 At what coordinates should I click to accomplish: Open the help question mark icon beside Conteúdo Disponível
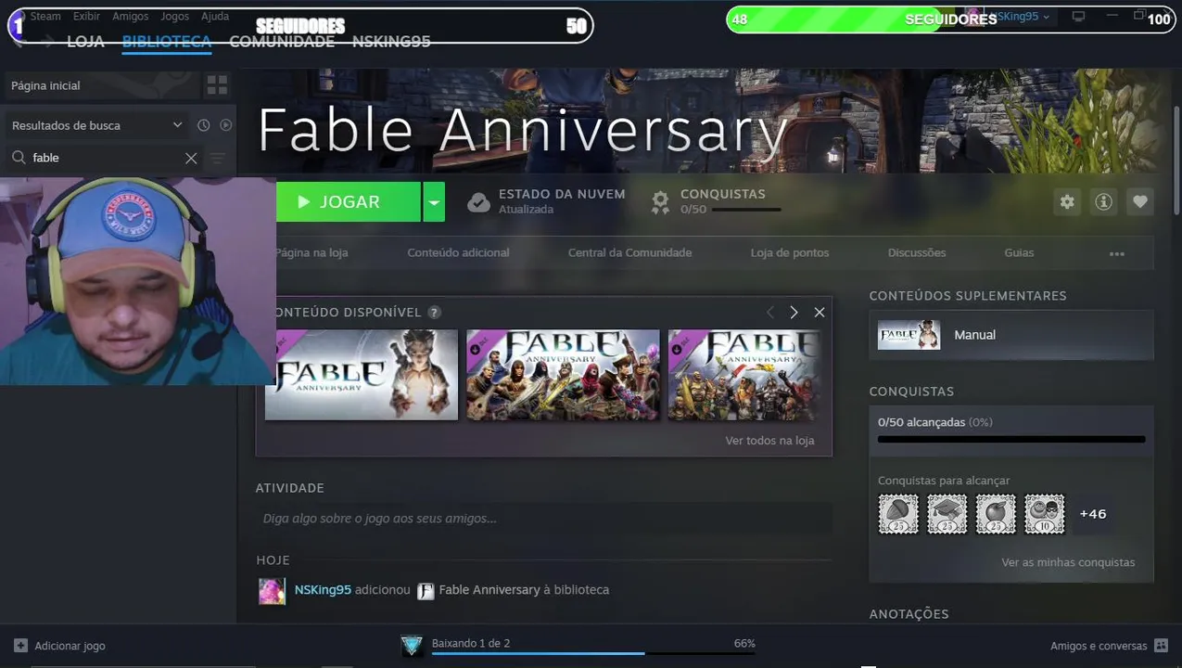[x=435, y=313]
